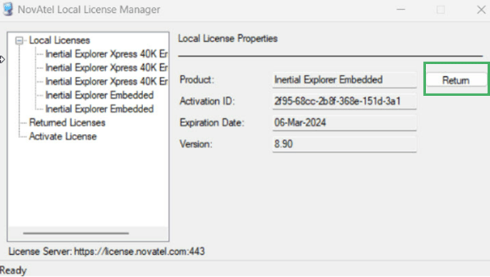Click the Version: label
This screenshot has width=490, height=277.
[196, 144]
